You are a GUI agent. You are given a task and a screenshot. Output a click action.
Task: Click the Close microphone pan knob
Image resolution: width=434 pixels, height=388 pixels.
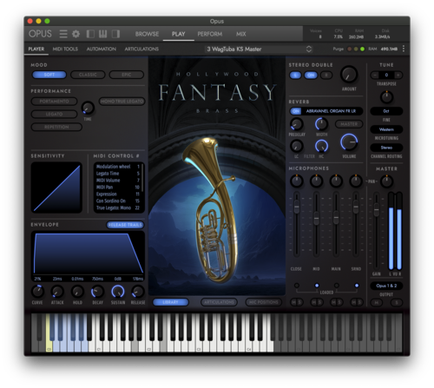[297, 181]
